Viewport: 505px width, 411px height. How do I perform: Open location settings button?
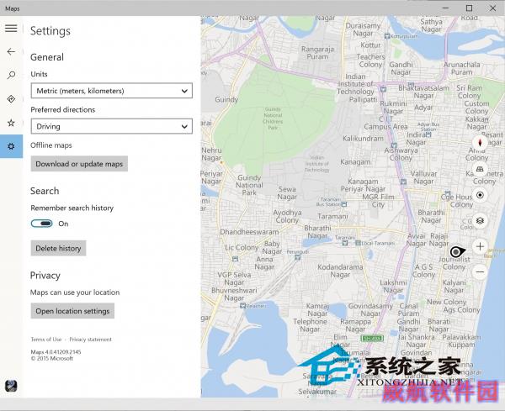(x=72, y=311)
